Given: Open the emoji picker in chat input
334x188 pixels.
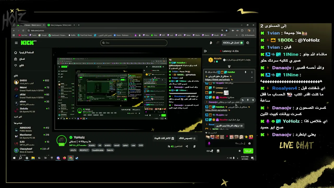Looking at the screenshot, I should (249, 143).
